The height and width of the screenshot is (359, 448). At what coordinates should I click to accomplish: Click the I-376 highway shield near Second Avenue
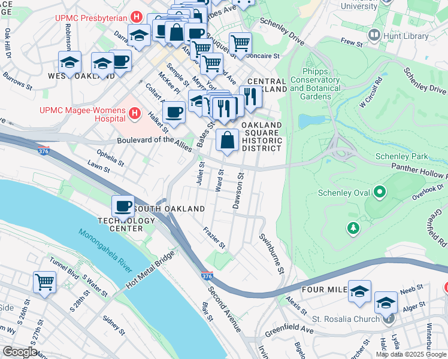207,275
